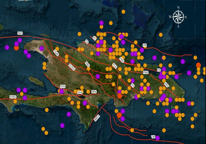Click the purple marker under the ZFM label
Screen dimensions: 206x144
pos(62,91)
